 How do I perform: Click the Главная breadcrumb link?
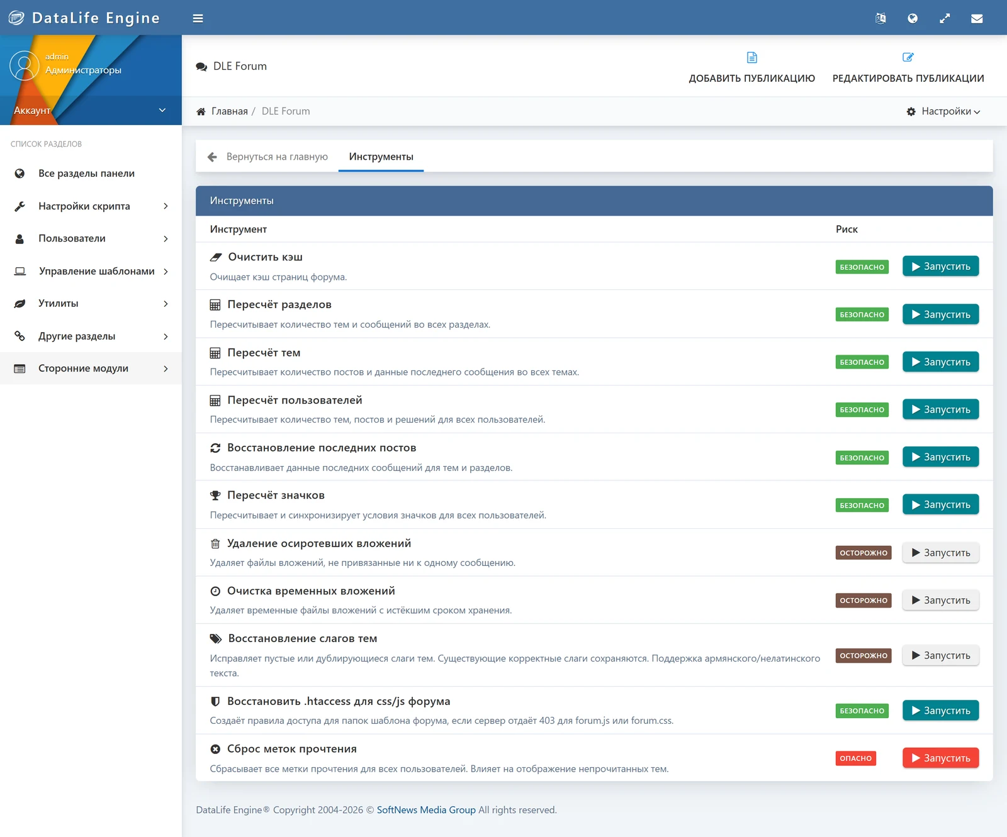pyautogui.click(x=230, y=111)
